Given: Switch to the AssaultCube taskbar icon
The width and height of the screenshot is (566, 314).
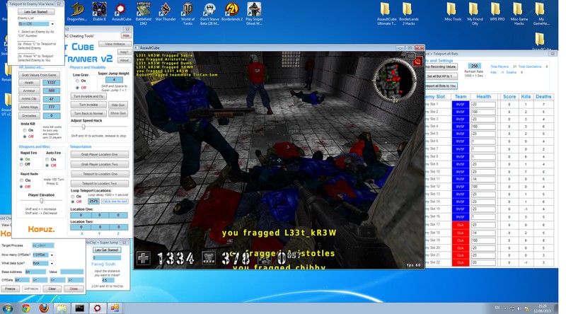Looking at the screenshot, I should tap(97, 308).
